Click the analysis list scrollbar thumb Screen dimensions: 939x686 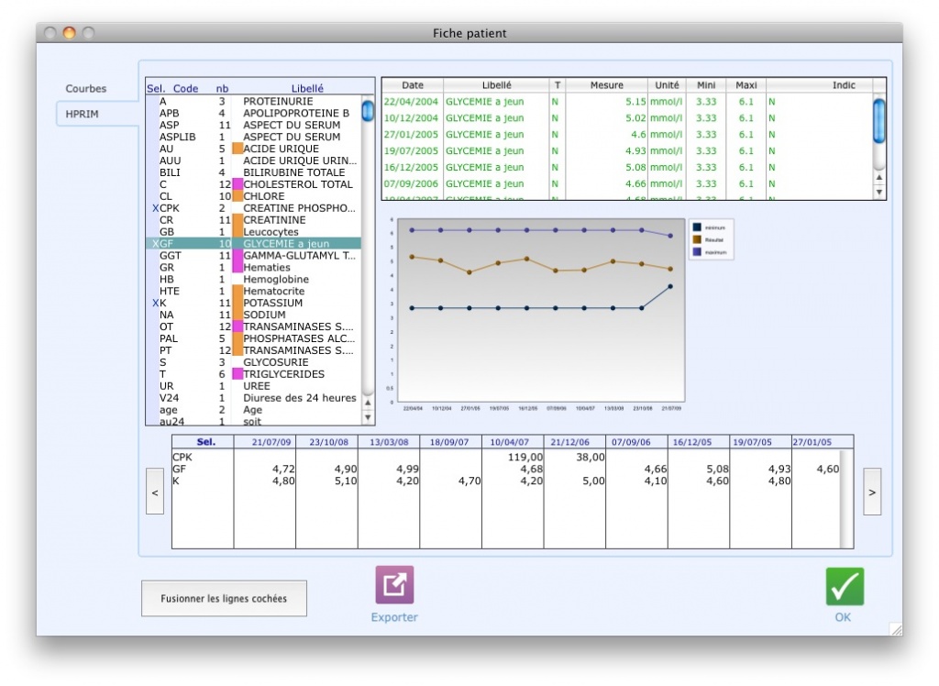368,111
